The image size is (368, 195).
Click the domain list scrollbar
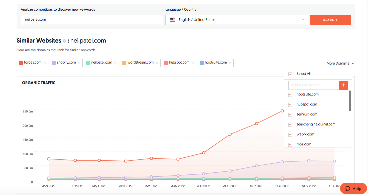click(350, 101)
